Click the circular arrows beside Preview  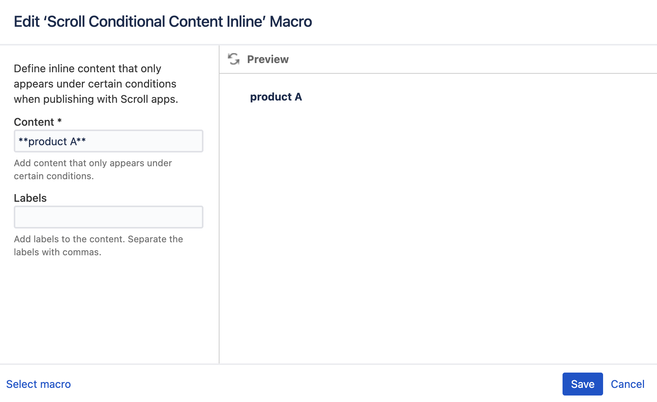(x=234, y=59)
